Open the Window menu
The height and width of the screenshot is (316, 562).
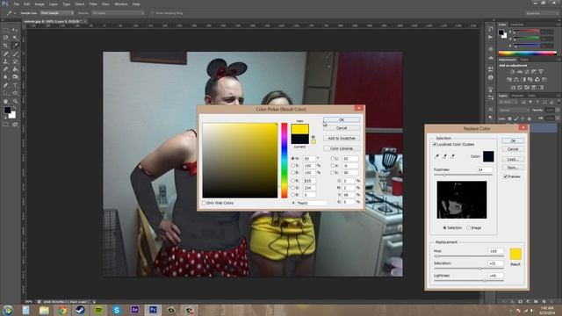(x=121, y=4)
